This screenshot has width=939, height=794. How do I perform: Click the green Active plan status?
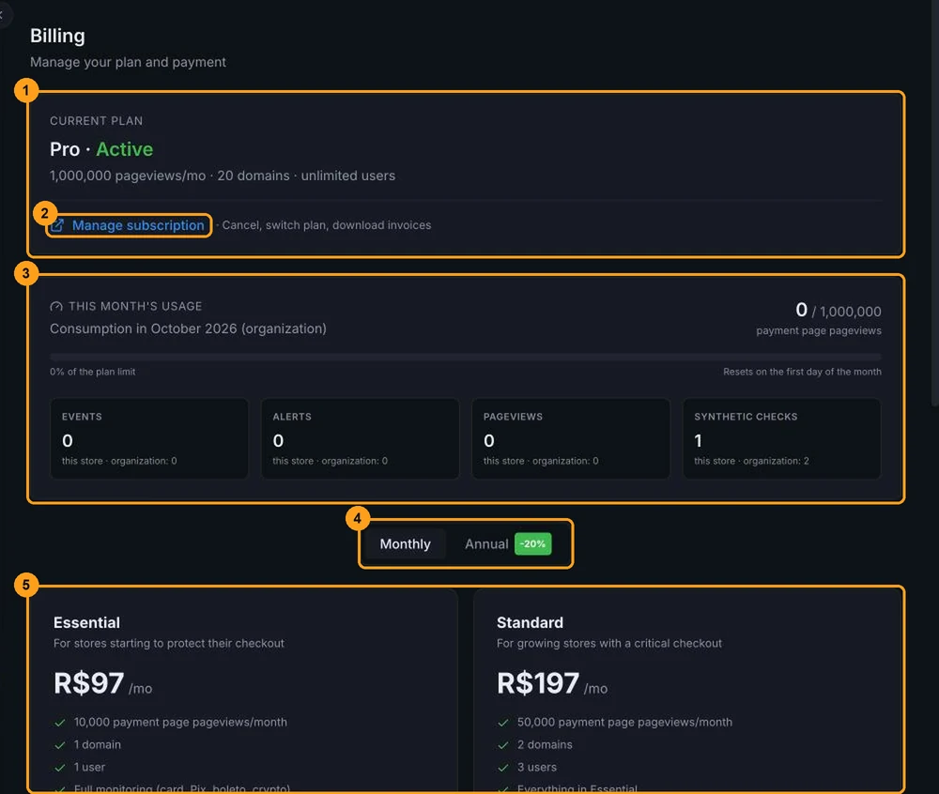point(125,149)
